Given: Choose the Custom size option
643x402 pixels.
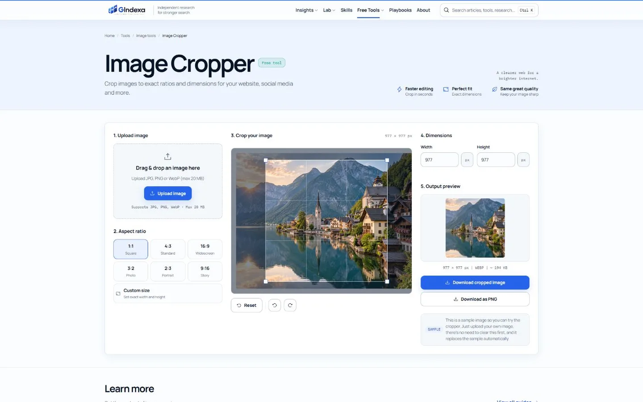Looking at the screenshot, I should (168, 293).
